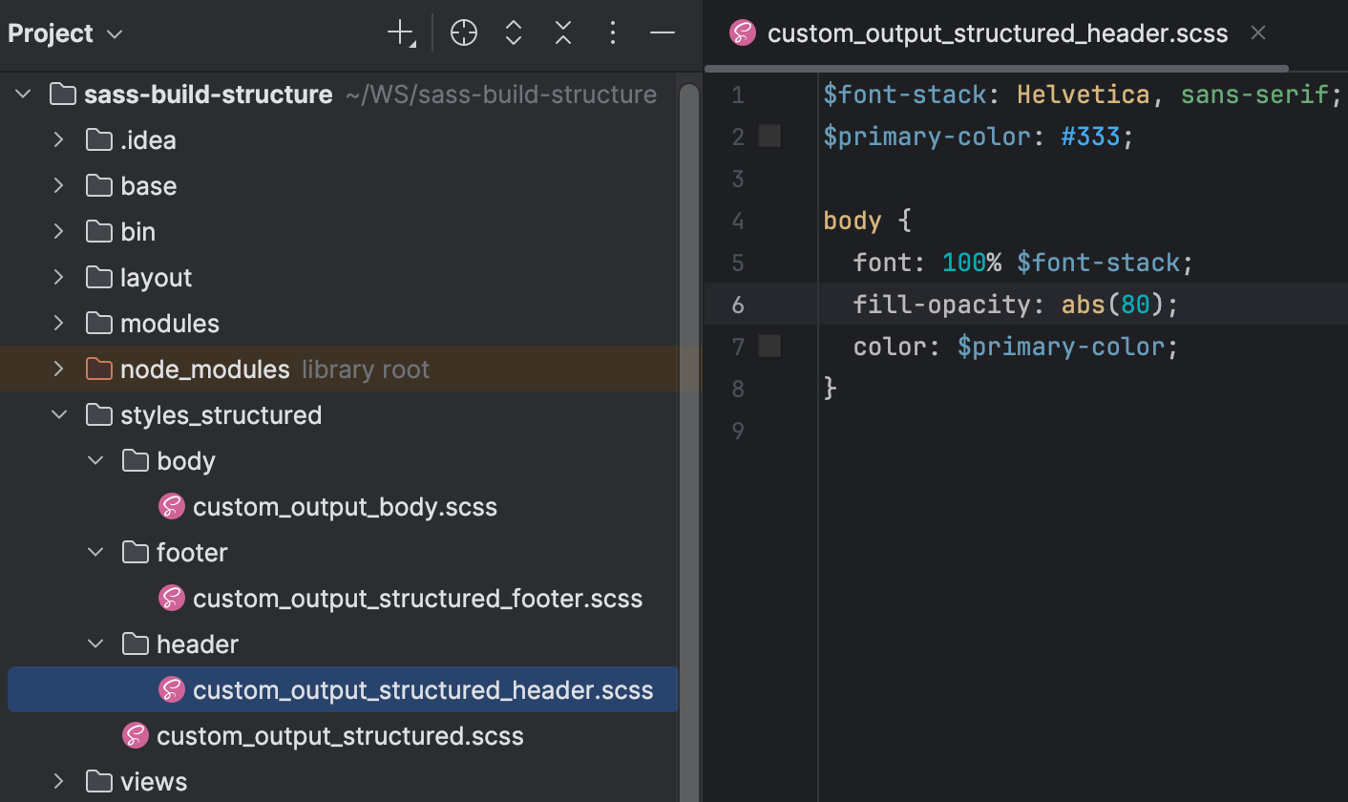Collapse the header folder
The image size is (1348, 802).
click(x=95, y=644)
